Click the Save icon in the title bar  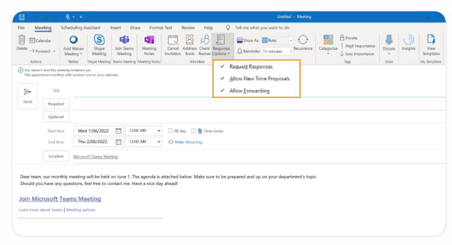point(22,17)
